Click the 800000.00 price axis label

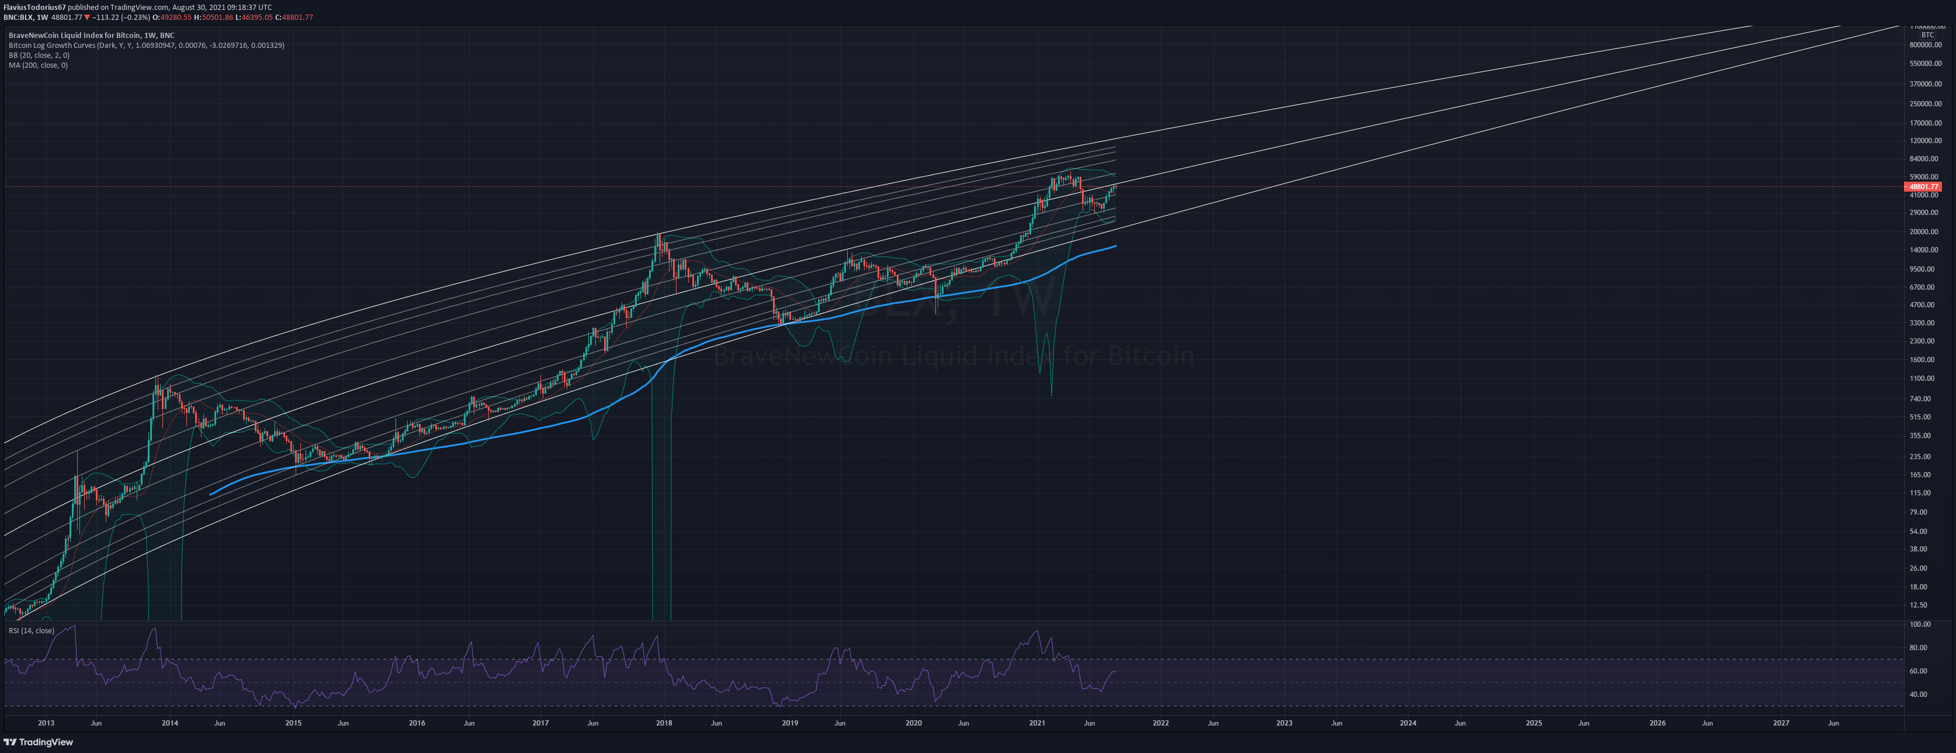point(1925,45)
